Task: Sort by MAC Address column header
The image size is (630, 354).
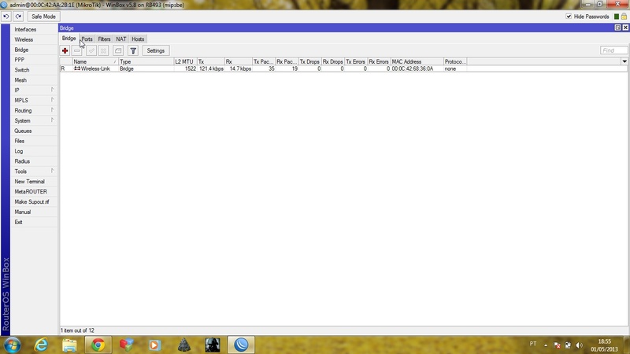Action: point(417,62)
